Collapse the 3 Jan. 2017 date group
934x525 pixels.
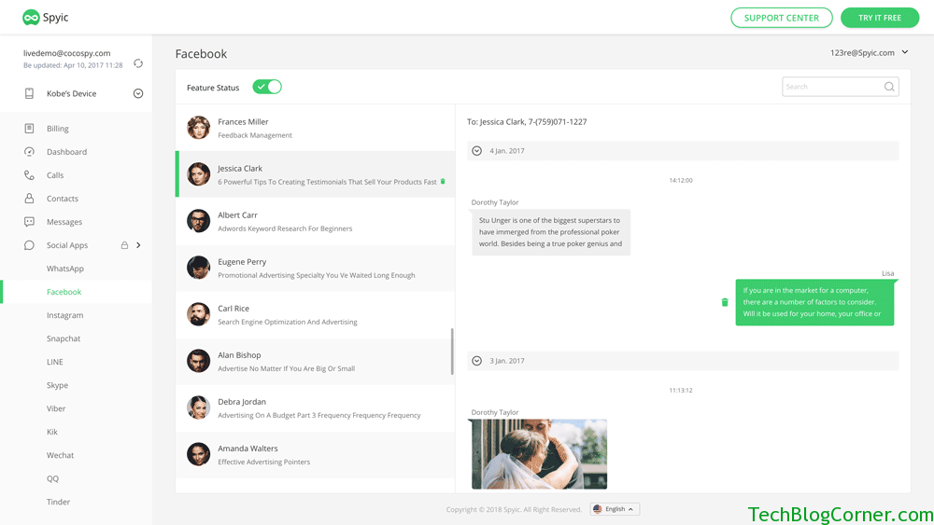coord(476,361)
